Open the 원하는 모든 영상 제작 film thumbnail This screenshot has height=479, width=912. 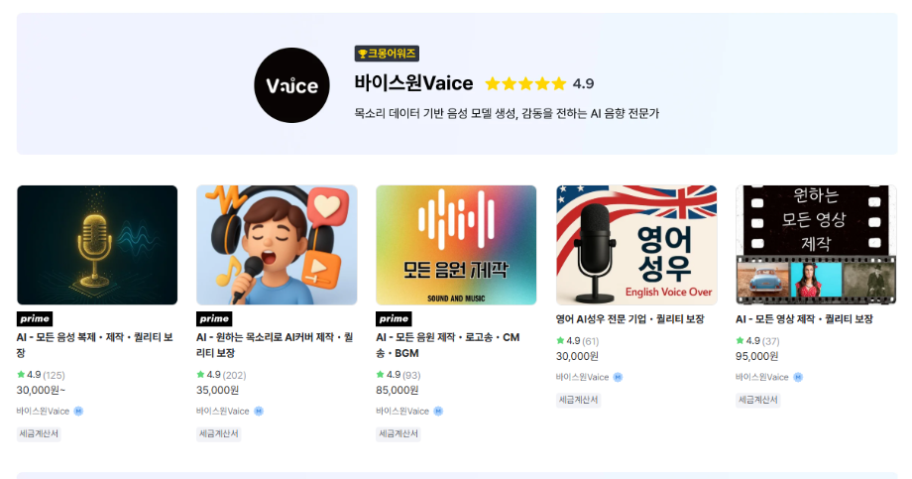(x=816, y=245)
